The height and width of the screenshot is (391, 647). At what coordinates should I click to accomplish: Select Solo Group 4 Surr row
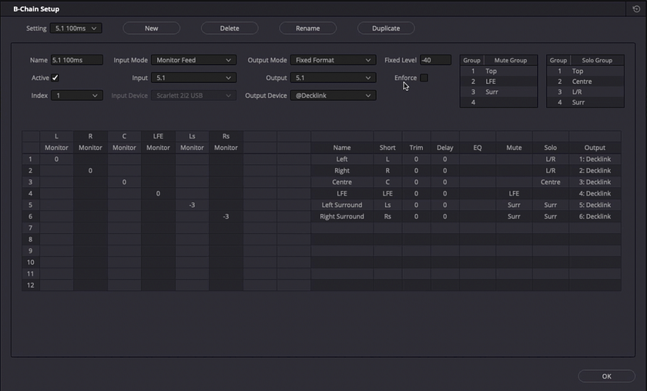tap(585, 102)
